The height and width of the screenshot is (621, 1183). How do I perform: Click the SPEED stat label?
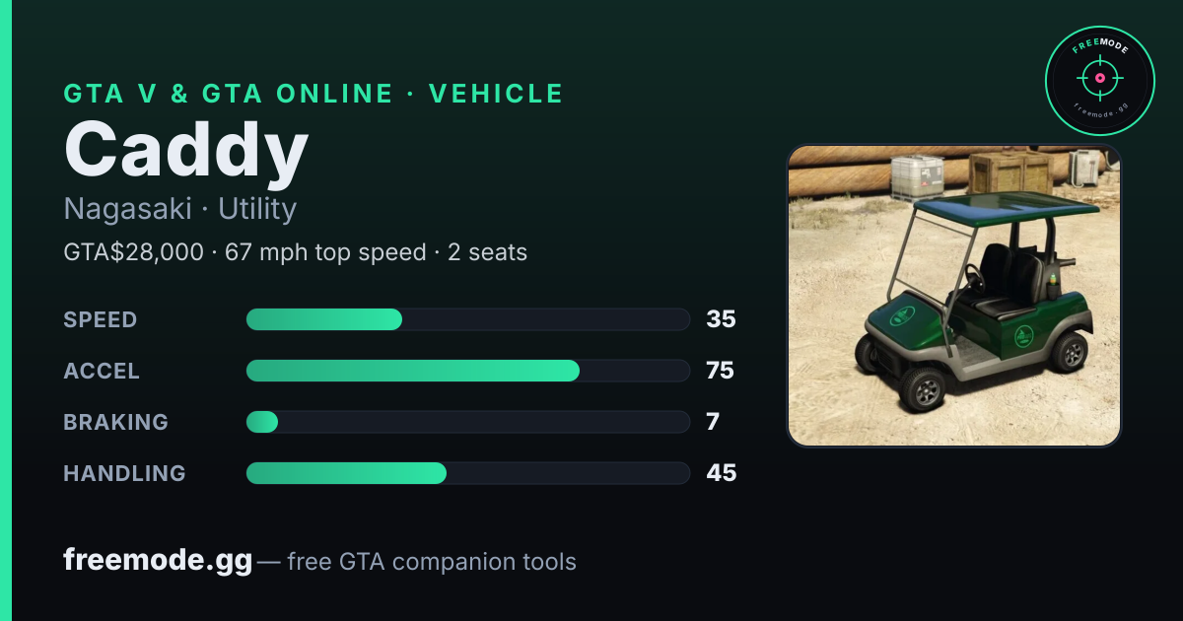pos(101,319)
